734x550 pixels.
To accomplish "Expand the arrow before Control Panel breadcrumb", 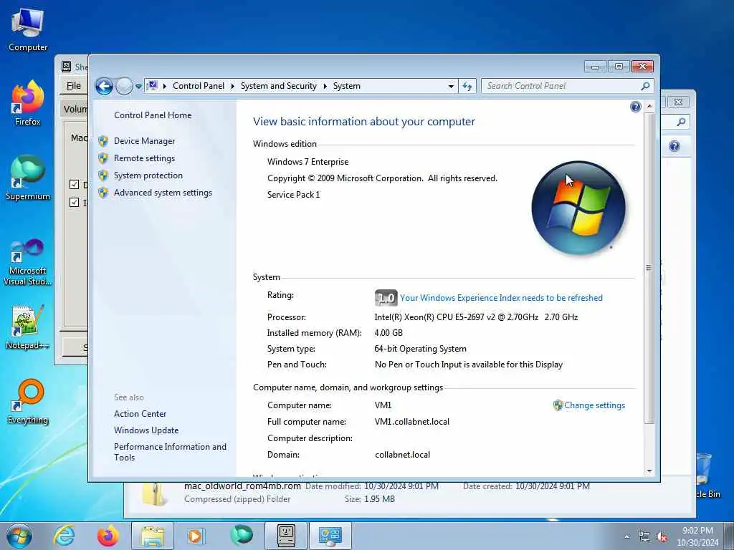I will tap(165, 86).
